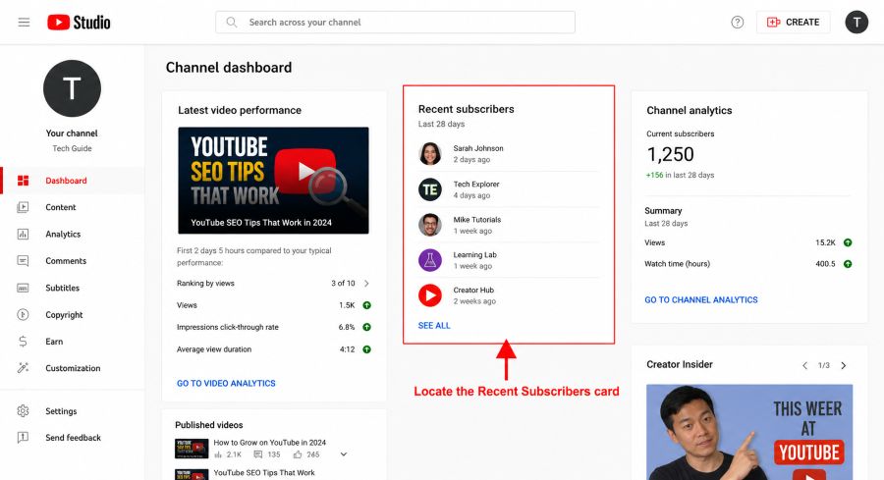Click the Tech Explorer name
This screenshot has height=480, width=884.
click(476, 185)
